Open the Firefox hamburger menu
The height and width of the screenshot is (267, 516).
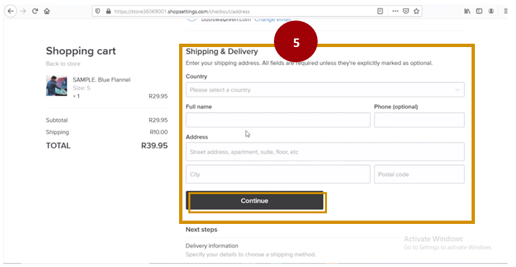[x=505, y=11]
